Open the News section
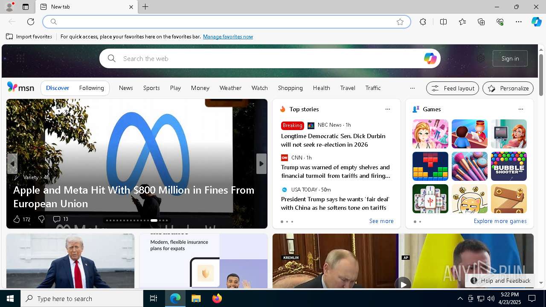This screenshot has height=307, width=546. pos(126,88)
